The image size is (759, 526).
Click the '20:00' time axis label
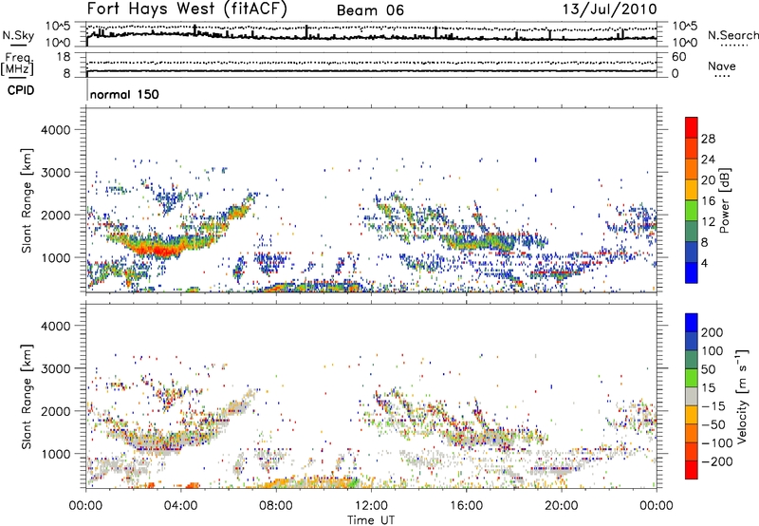coord(561,506)
